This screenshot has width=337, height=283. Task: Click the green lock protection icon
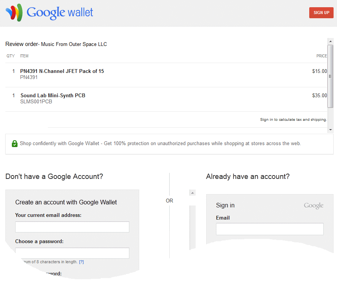click(14, 144)
